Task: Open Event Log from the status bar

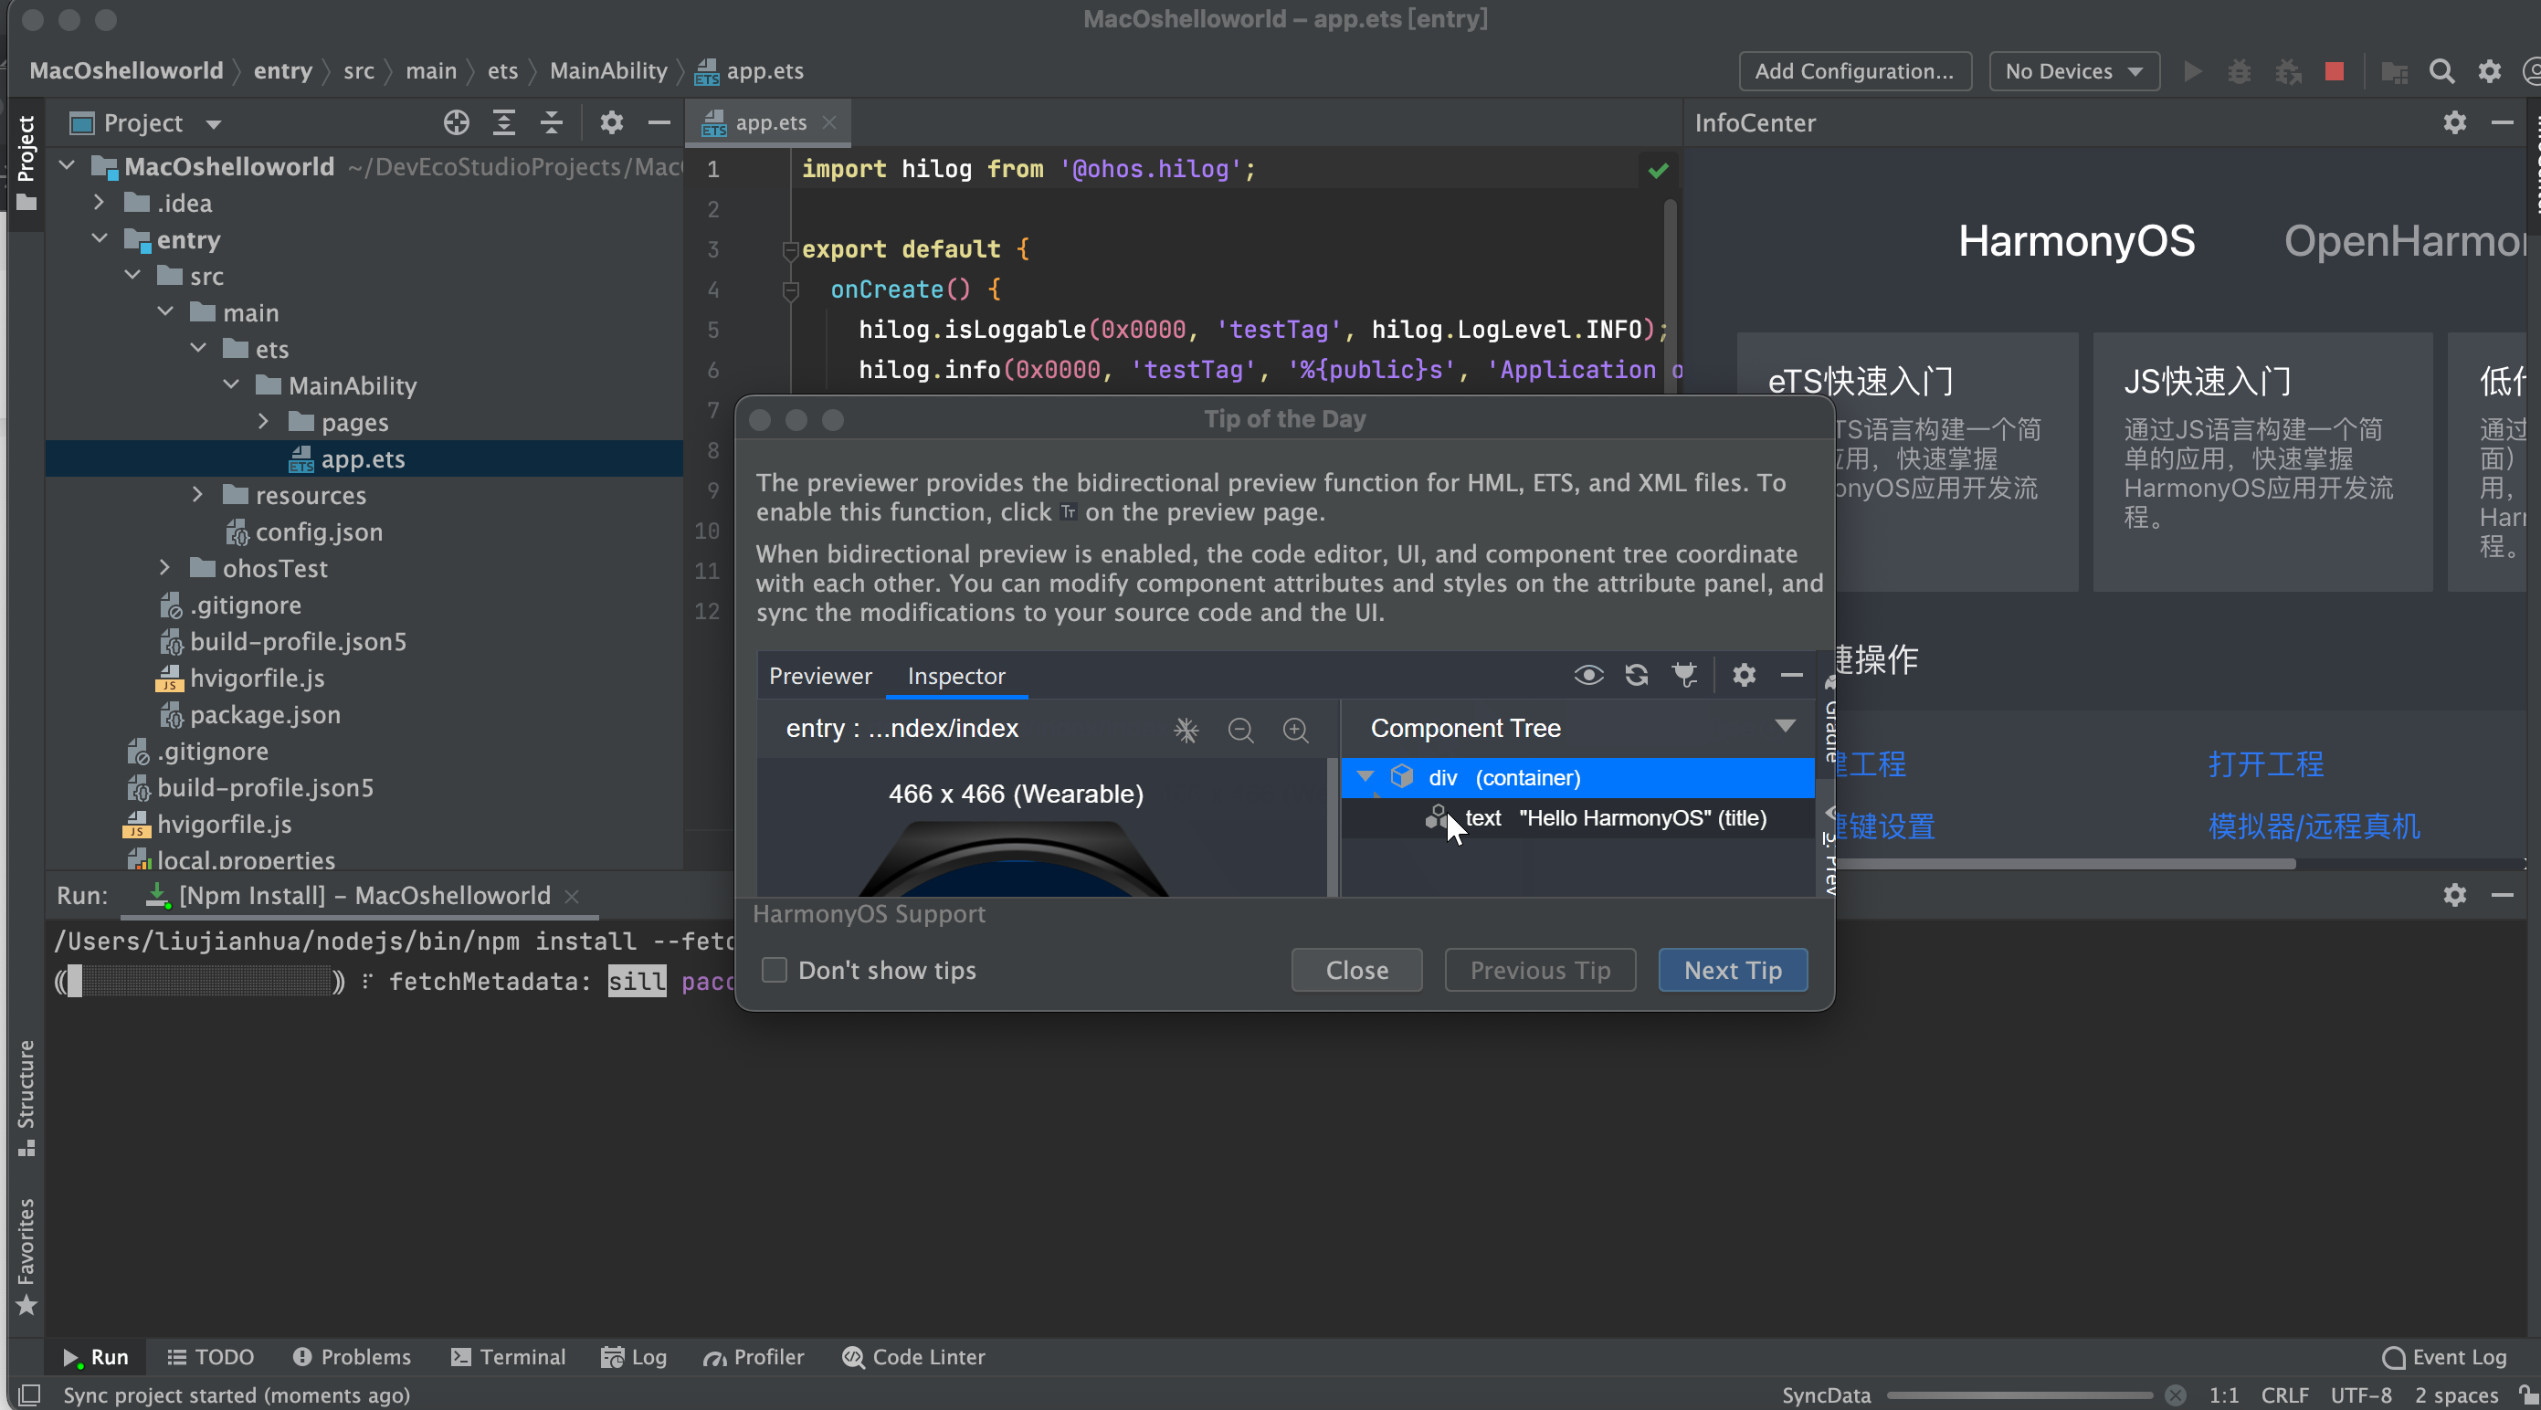Action: coord(2444,1357)
